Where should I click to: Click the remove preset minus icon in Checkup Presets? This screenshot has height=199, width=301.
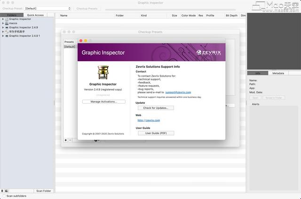pos(70,140)
